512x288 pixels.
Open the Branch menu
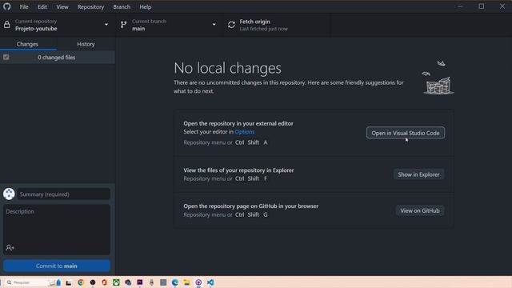[122, 7]
